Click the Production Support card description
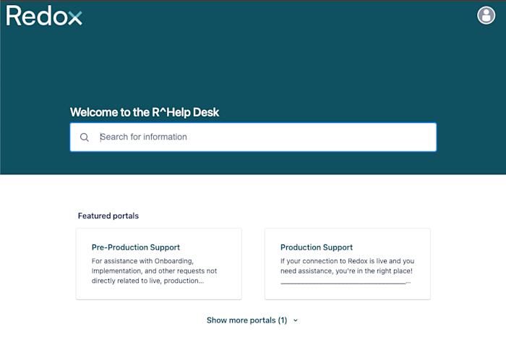 [x=347, y=270]
